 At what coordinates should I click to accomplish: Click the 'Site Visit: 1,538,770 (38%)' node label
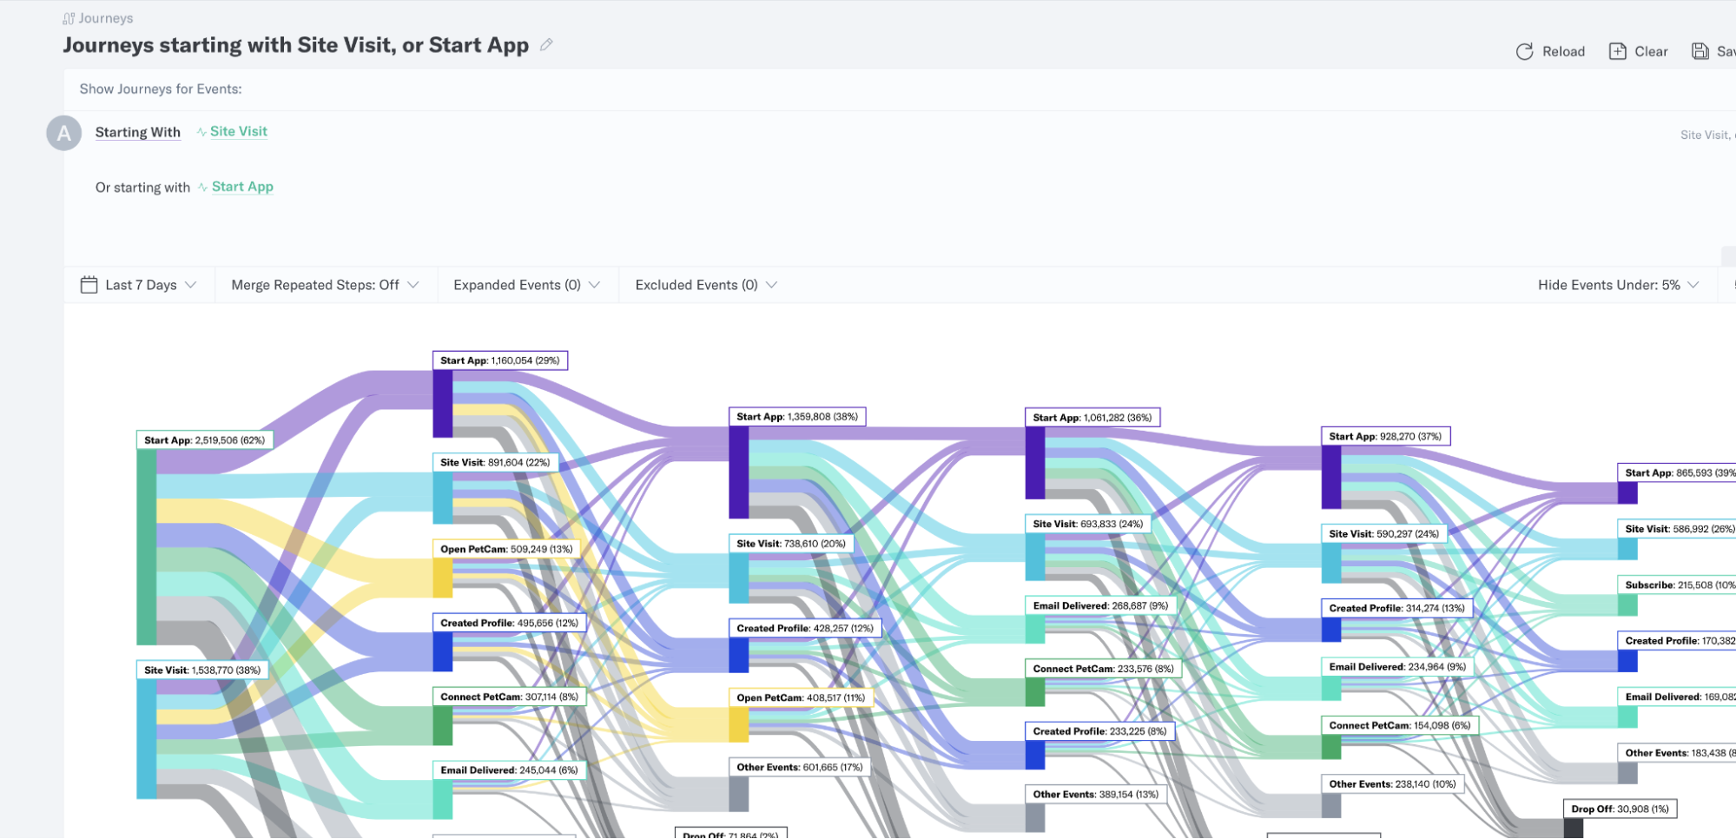202,671
